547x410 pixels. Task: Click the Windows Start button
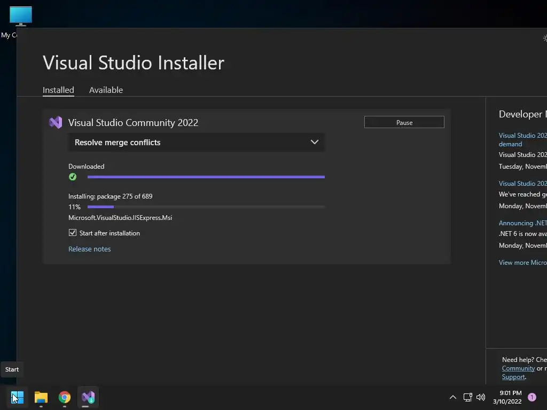[x=17, y=397]
